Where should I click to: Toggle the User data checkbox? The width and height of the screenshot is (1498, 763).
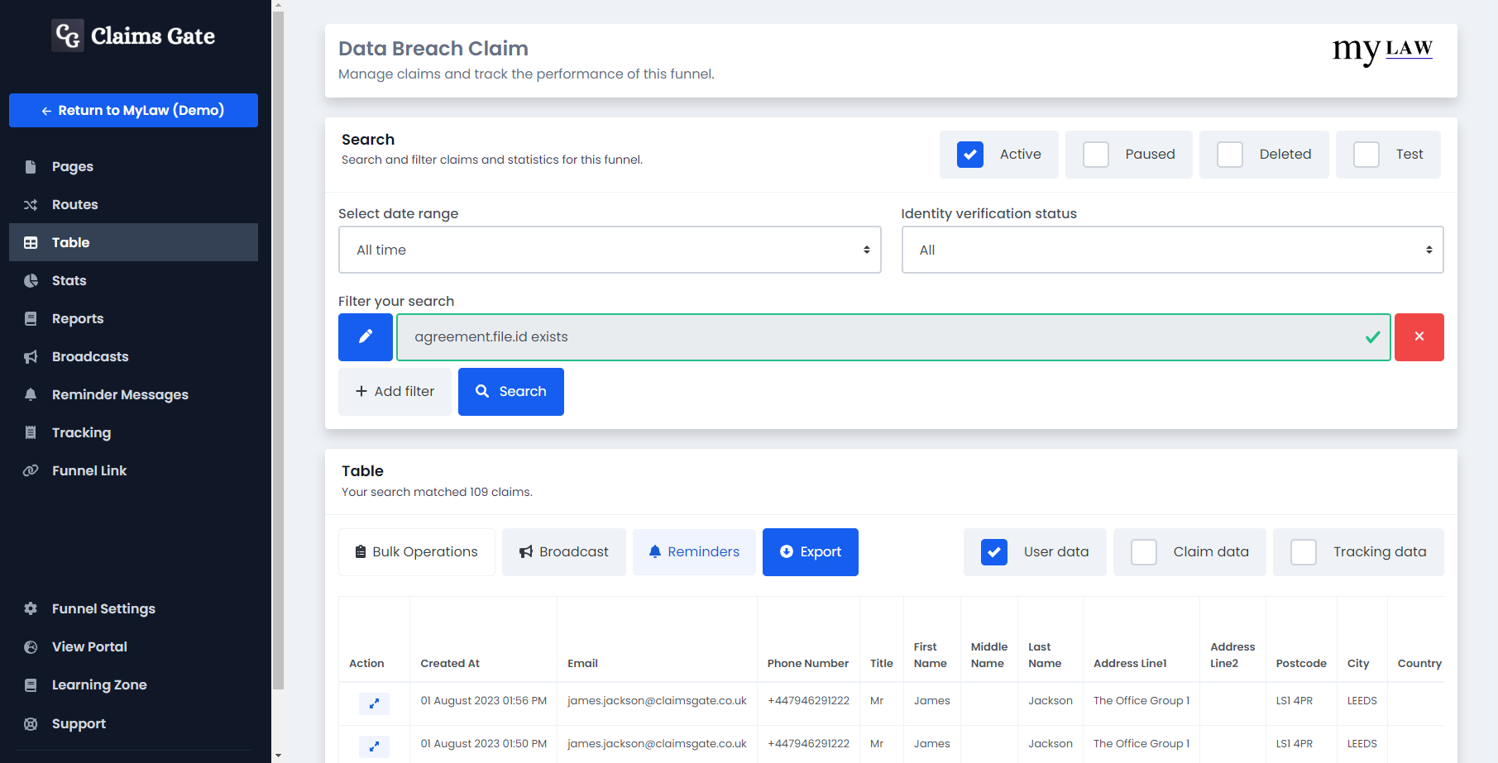993,552
